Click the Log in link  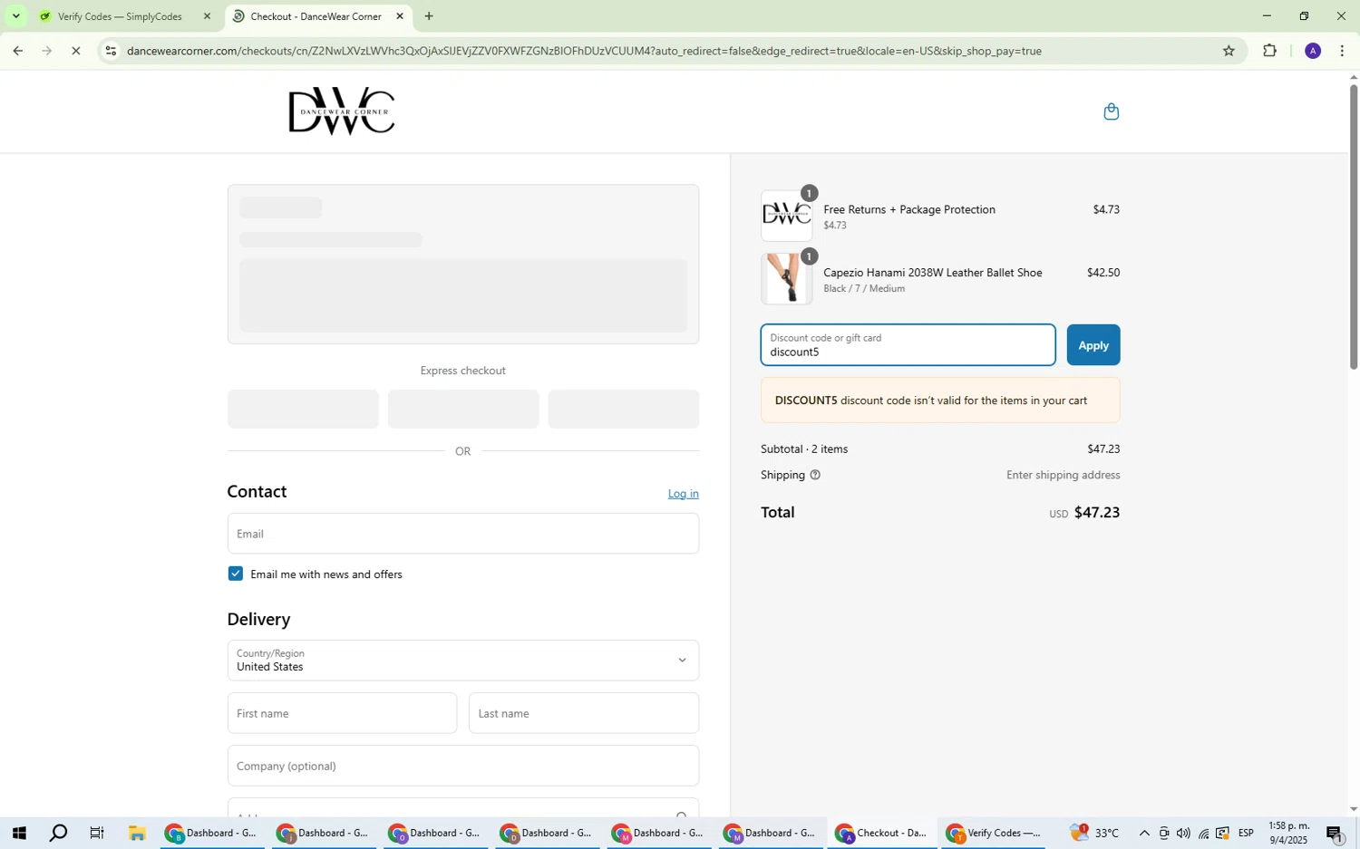click(684, 494)
